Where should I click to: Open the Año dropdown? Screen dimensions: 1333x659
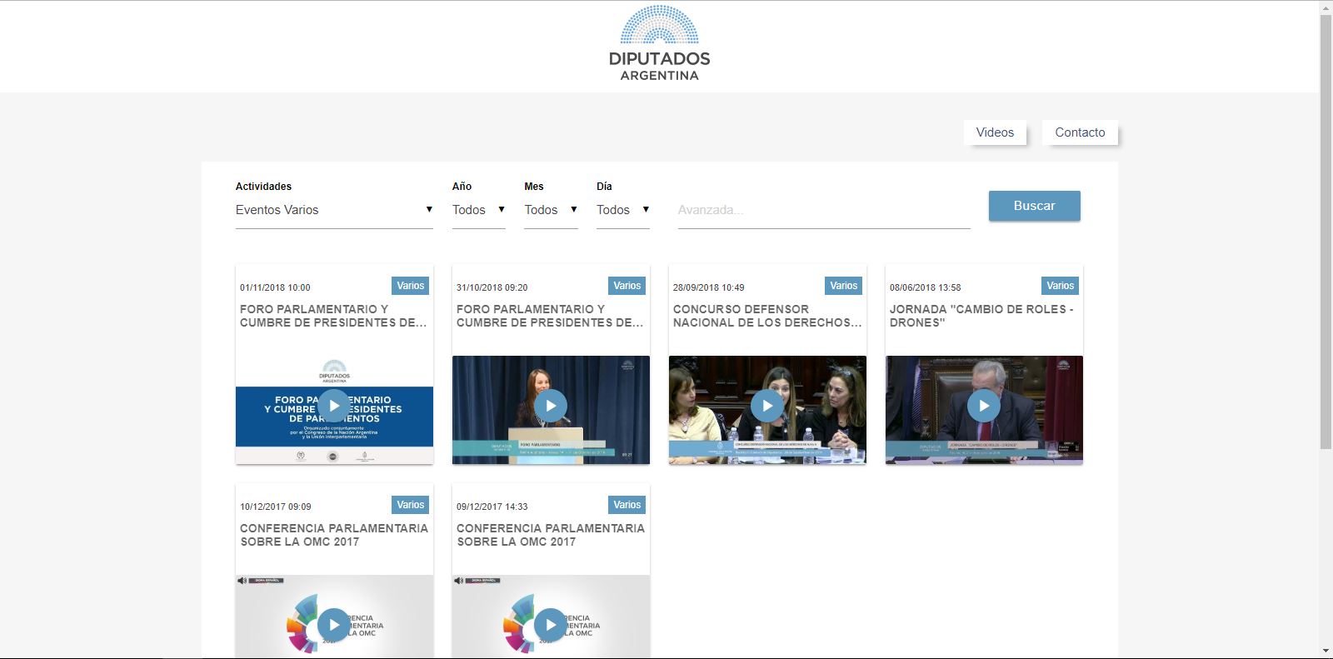(x=478, y=210)
